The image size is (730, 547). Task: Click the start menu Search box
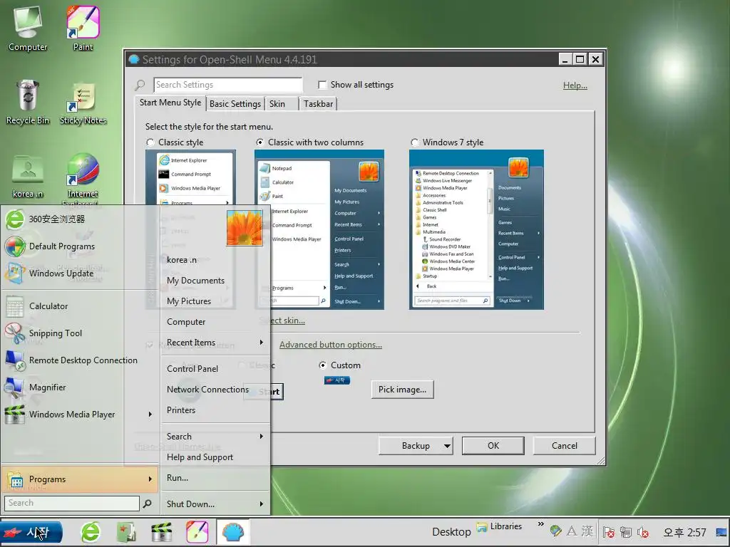point(72,504)
